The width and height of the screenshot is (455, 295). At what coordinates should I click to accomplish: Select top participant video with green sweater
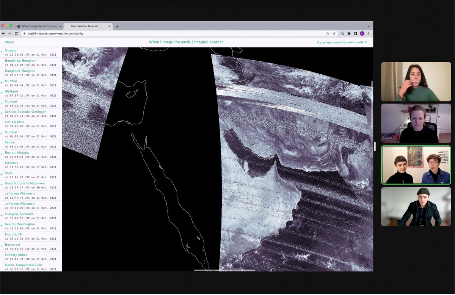coord(416,82)
